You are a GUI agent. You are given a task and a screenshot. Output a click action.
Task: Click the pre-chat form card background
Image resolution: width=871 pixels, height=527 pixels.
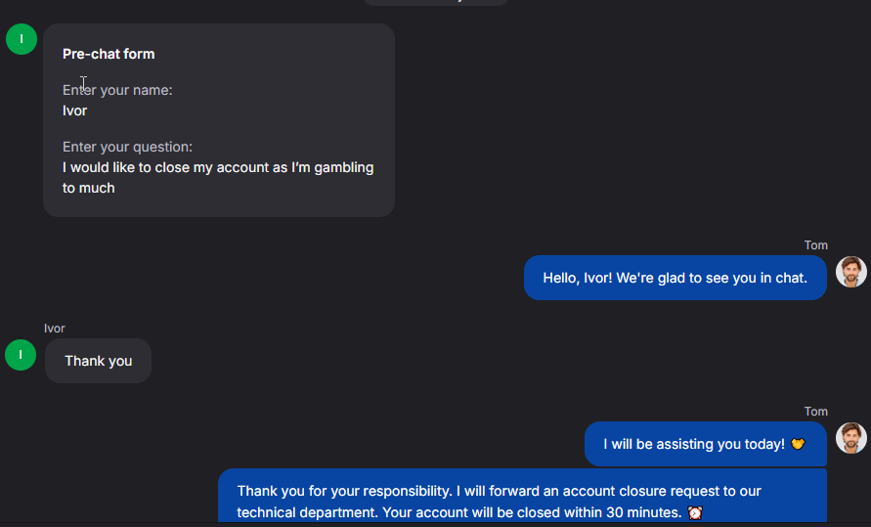tap(219, 120)
